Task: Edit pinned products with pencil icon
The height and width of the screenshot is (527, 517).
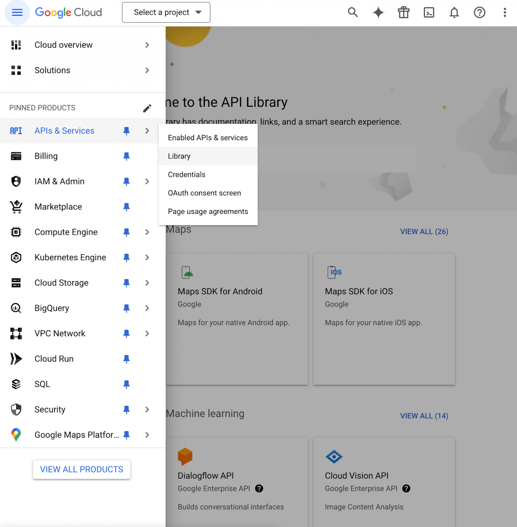Action: 147,107
